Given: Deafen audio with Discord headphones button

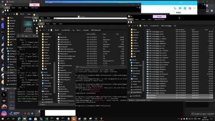Looking at the screenshot, I should click(x=29, y=114).
